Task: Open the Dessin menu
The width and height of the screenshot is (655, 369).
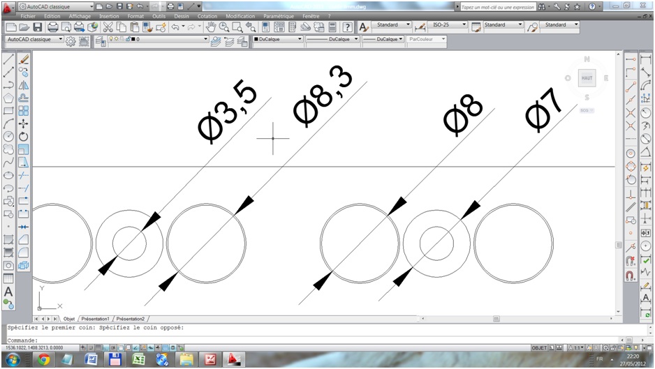Action: pos(182,16)
